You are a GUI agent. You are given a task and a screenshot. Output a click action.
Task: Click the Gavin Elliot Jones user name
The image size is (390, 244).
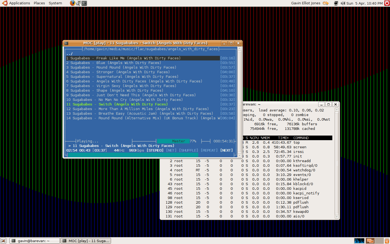click(306, 3)
